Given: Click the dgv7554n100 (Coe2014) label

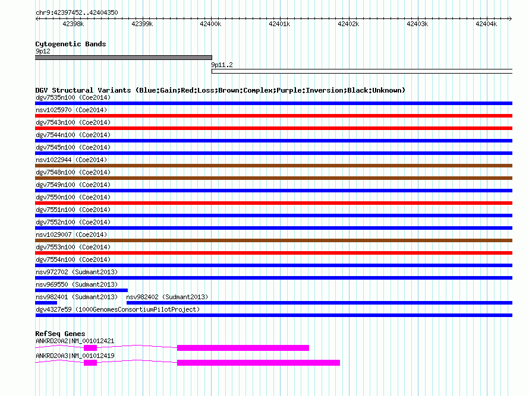Looking at the screenshot, I should coord(73,259).
